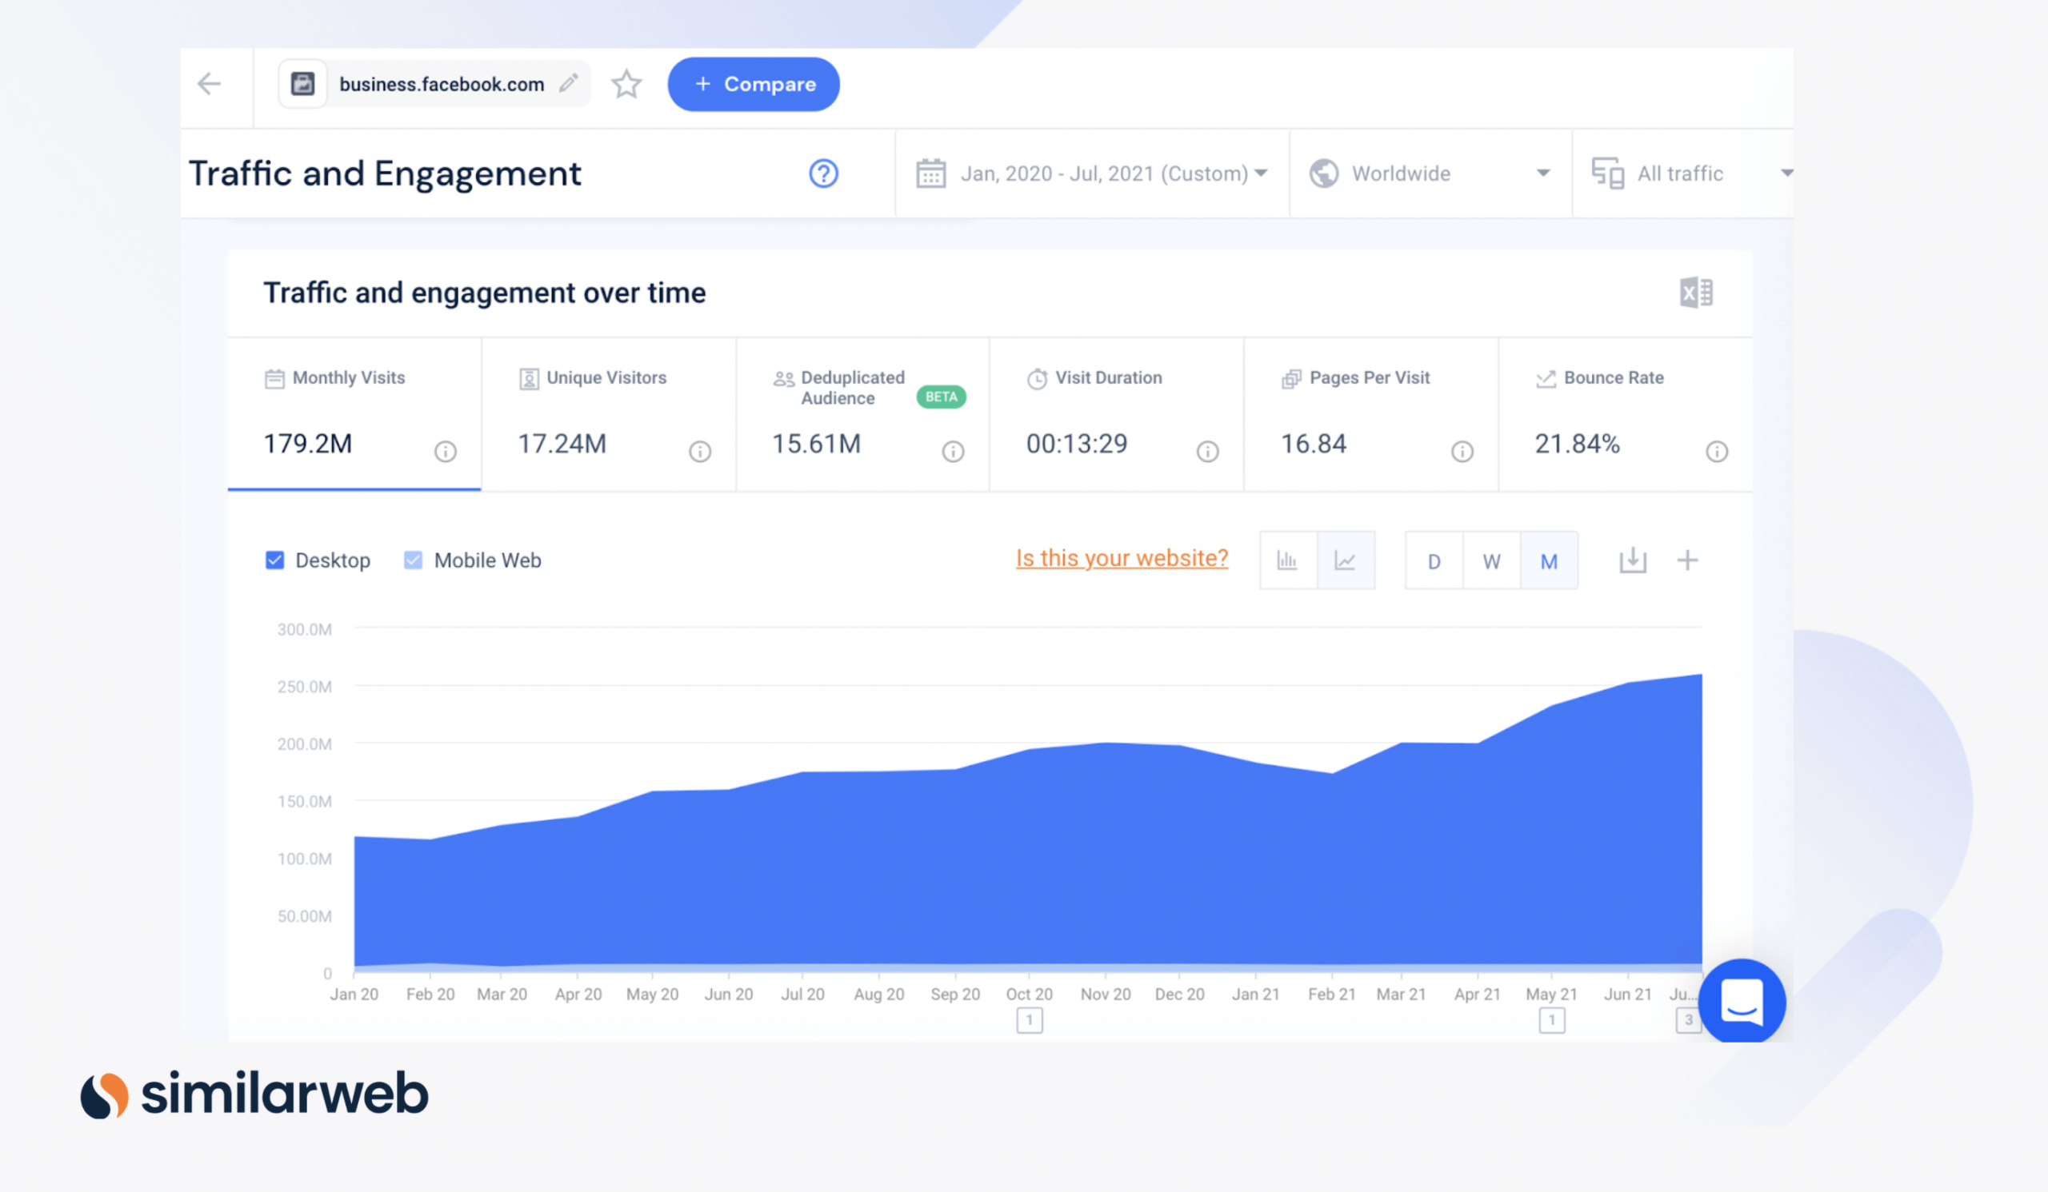Viewport: 2048px width, 1192px height.
Task: Click the calendar icon beside date range
Action: [930, 173]
